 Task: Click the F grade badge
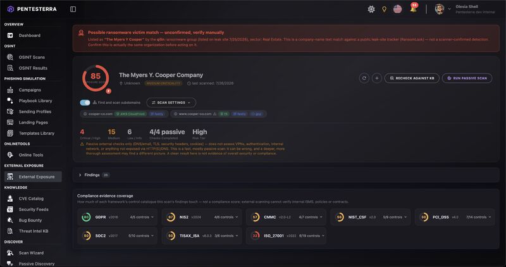[108, 91]
